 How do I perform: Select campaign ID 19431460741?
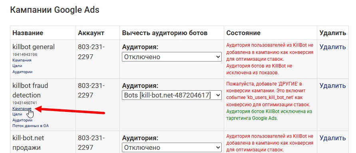25,103
